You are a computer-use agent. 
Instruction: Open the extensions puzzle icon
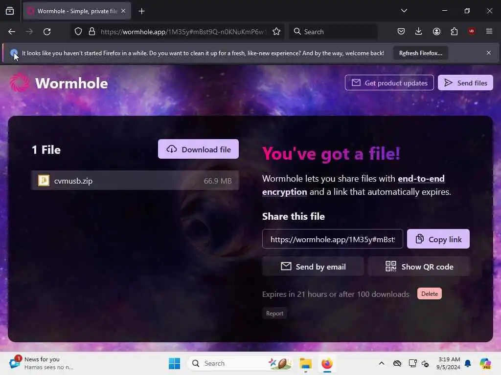pos(454,31)
